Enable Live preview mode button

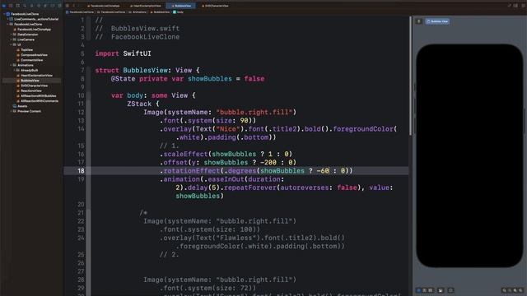[x=419, y=290]
